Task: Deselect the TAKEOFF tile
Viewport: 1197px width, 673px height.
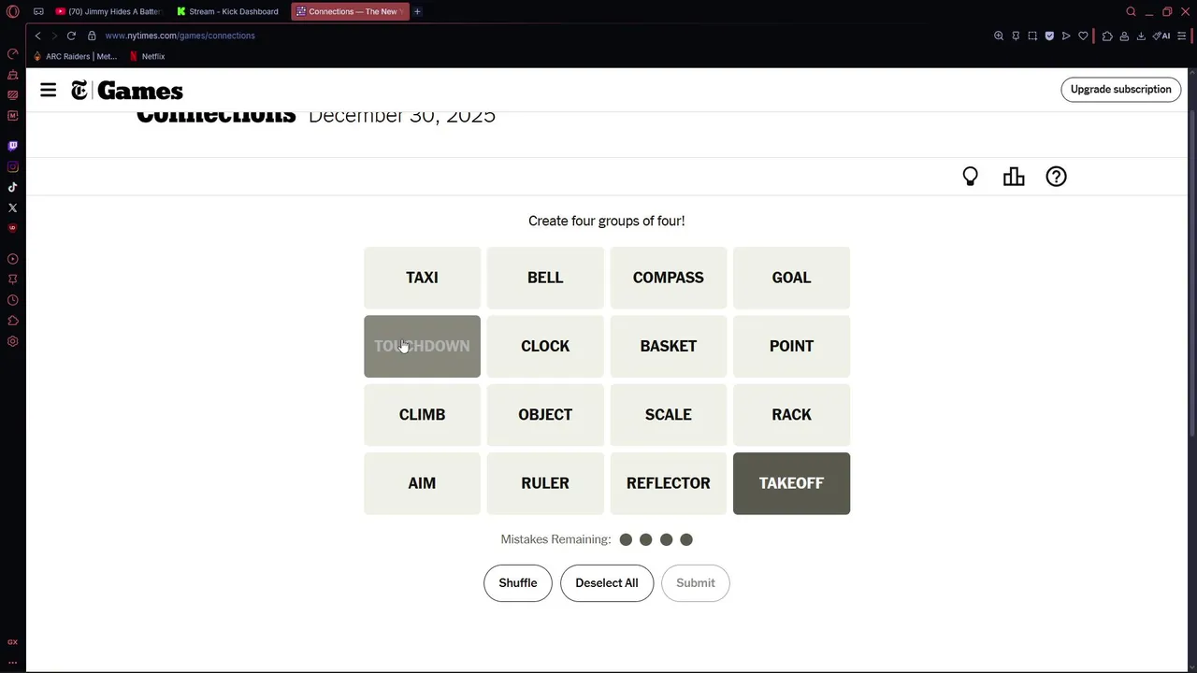Action: 791,483
